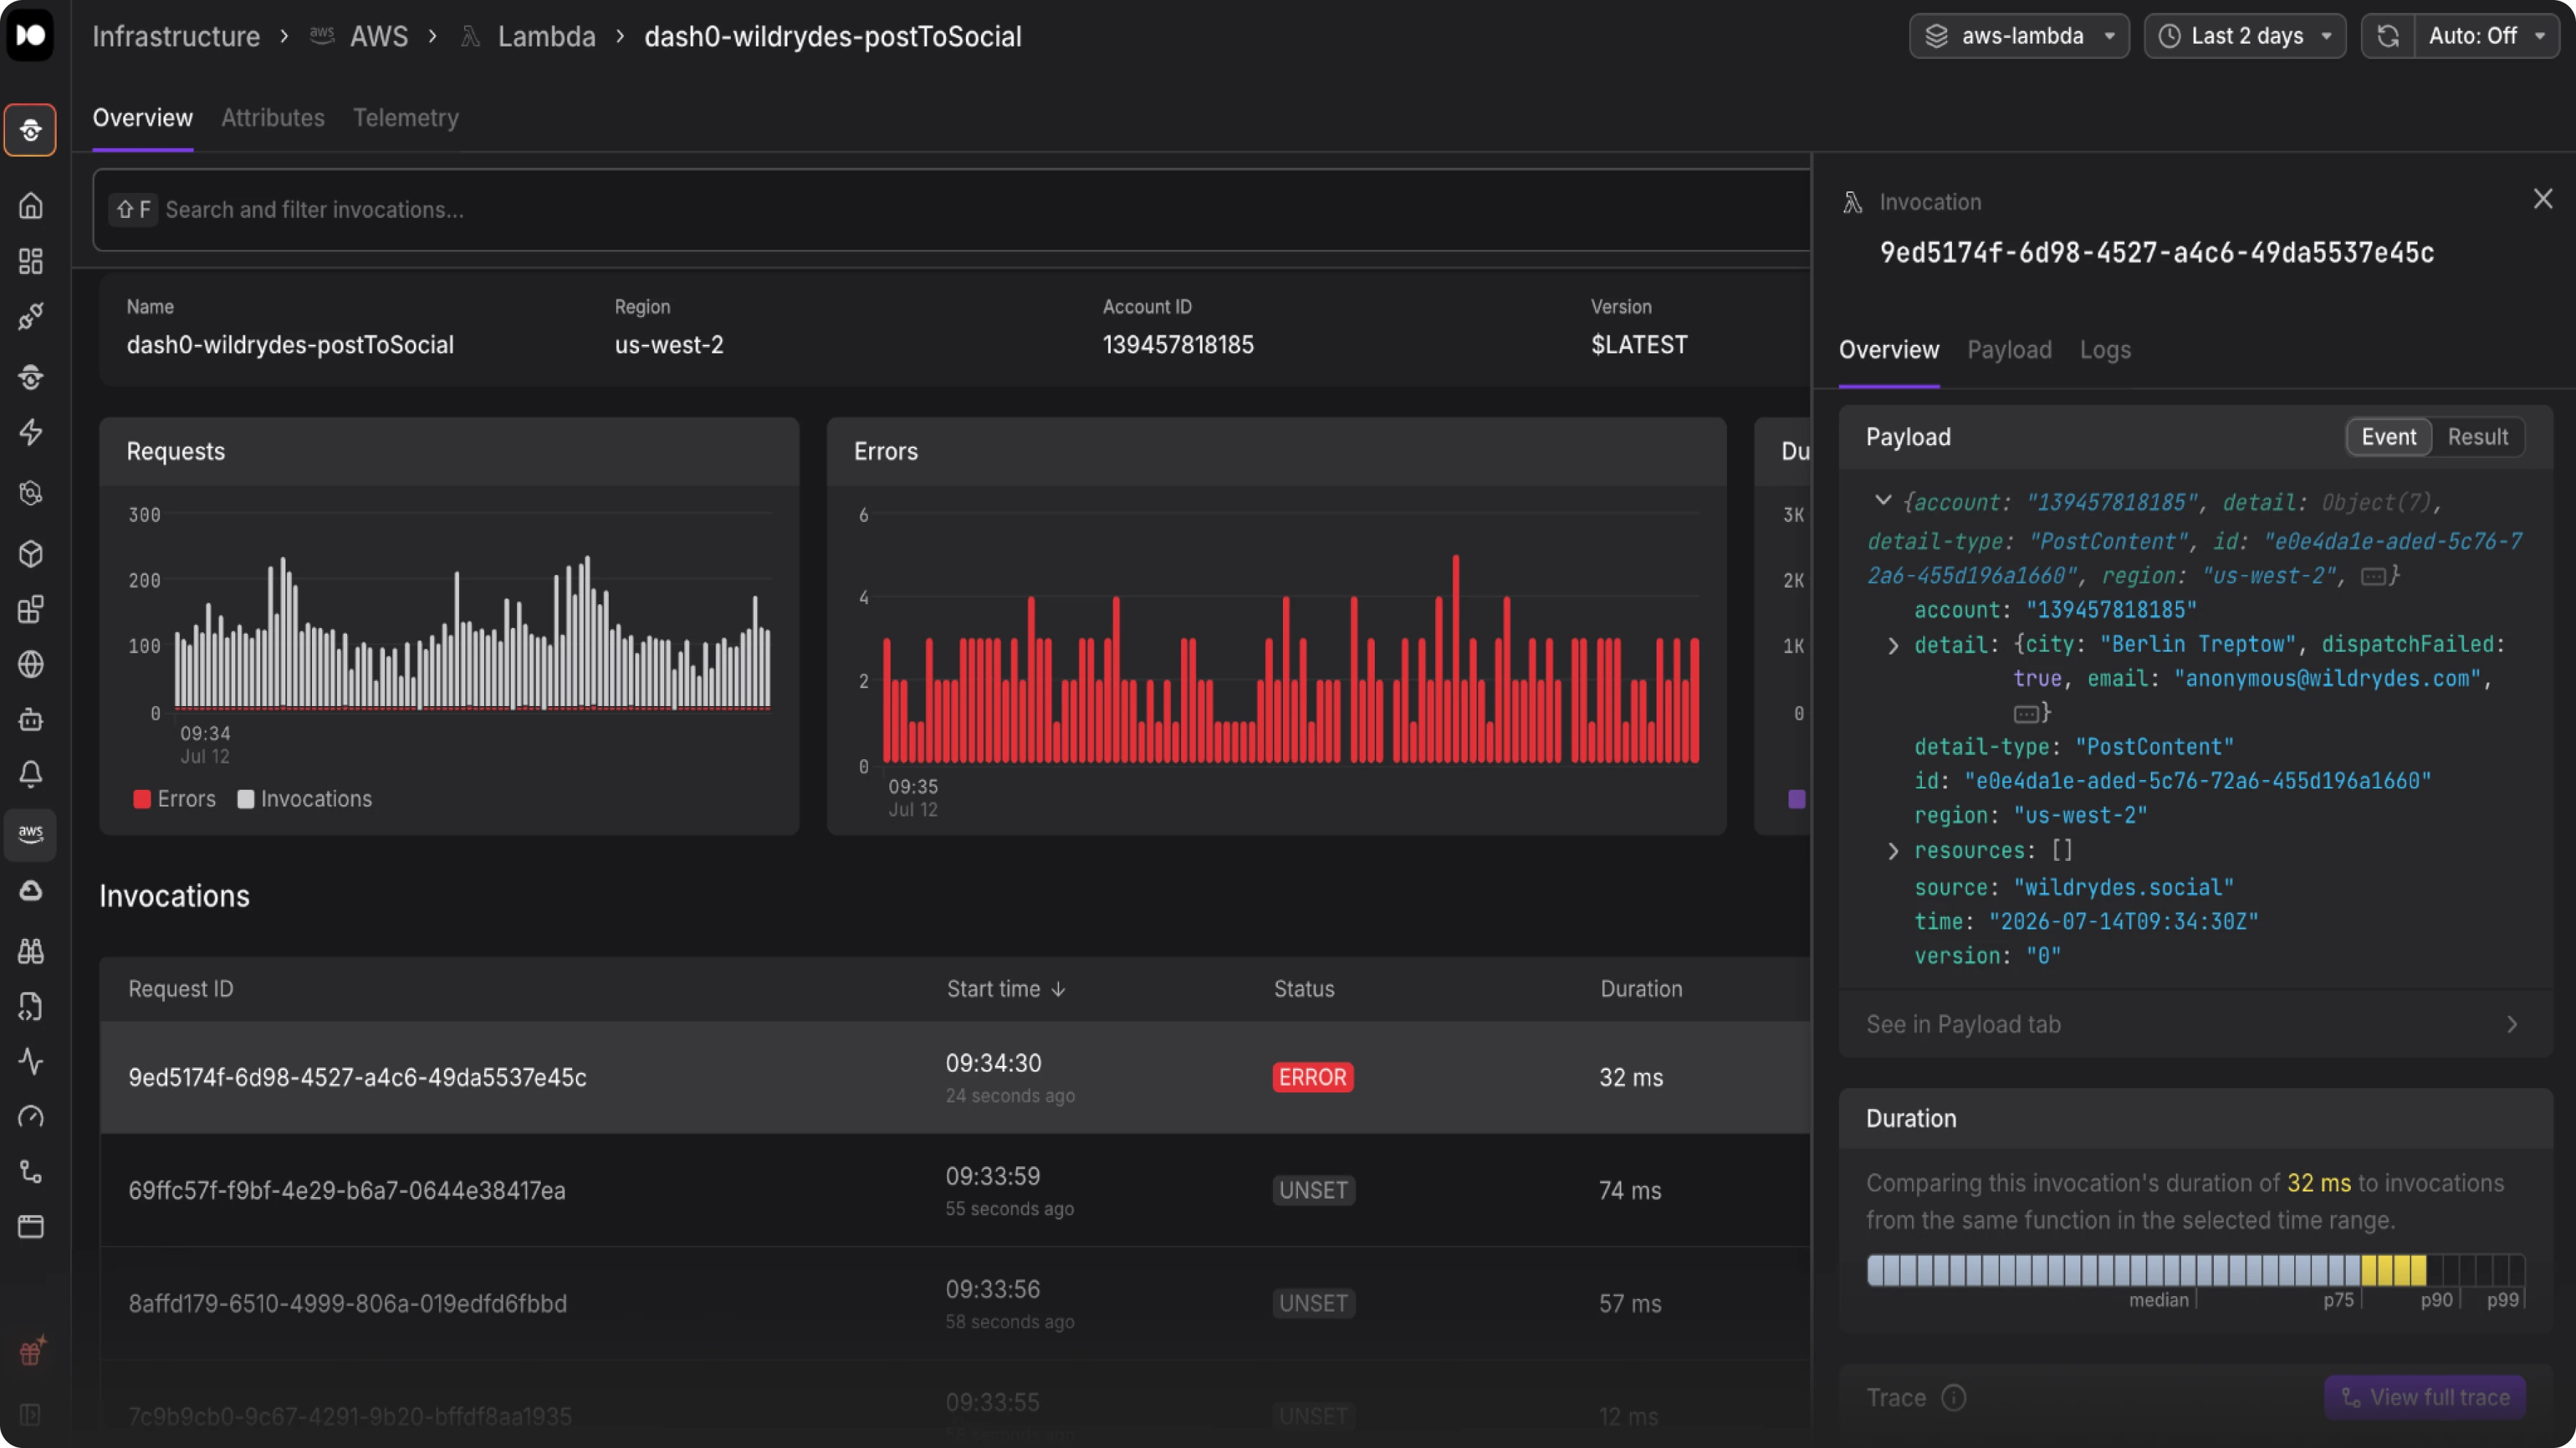Open the dashboards grid icon in sidebar
The width and height of the screenshot is (2576, 1448).
coord(31,262)
